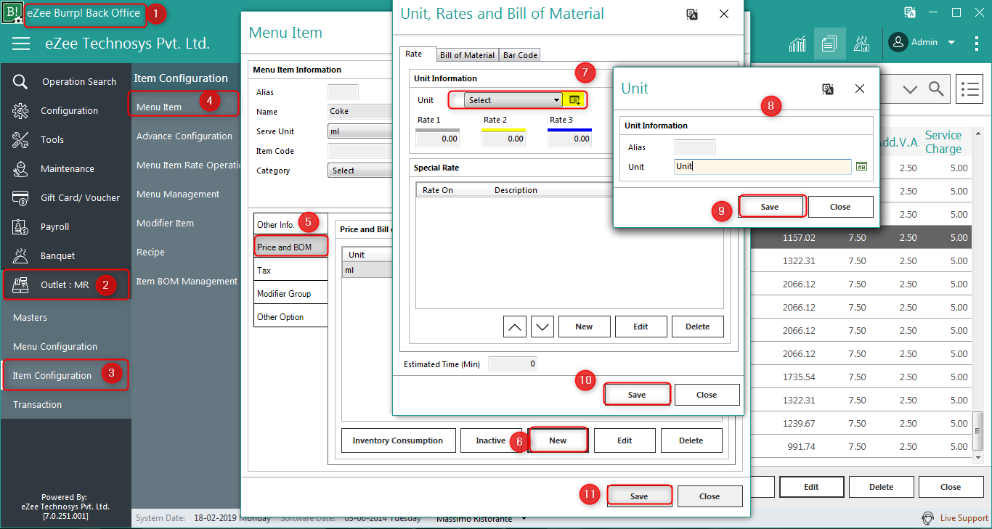Move special rate up with arrow button
The height and width of the screenshot is (529, 992).
[515, 327]
